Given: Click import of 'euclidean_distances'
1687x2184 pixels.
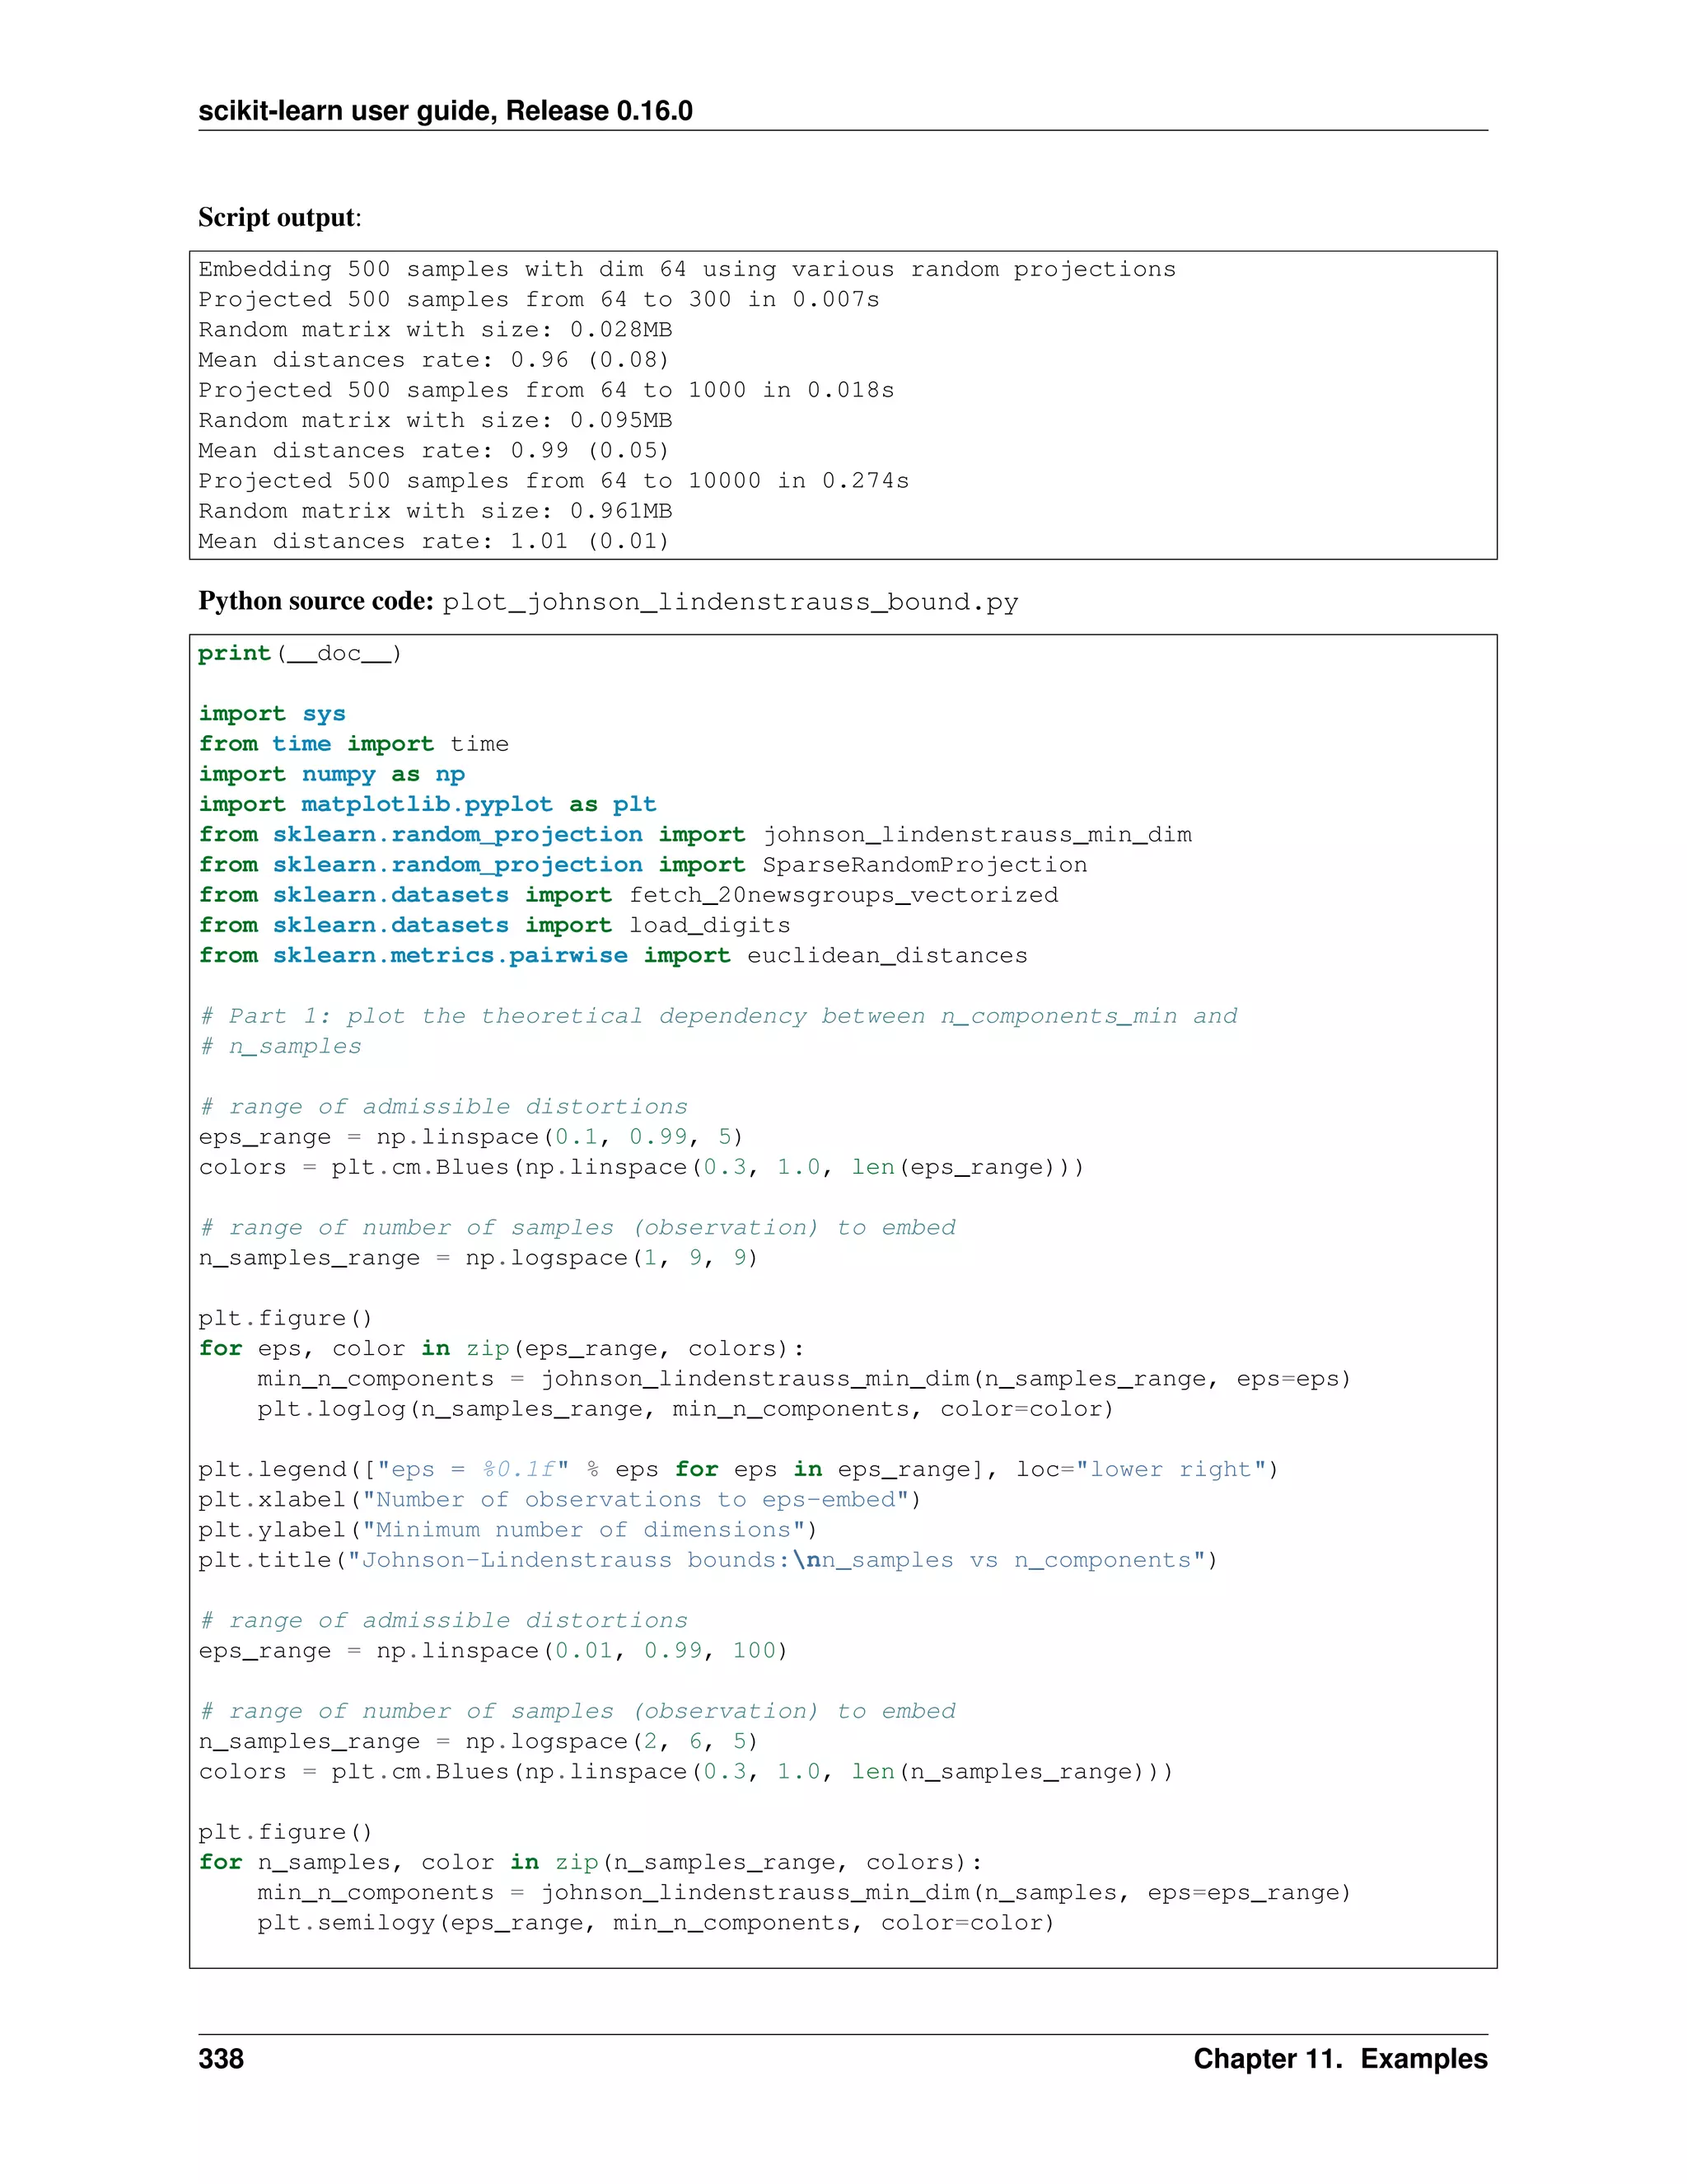Looking at the screenshot, I should [613, 955].
